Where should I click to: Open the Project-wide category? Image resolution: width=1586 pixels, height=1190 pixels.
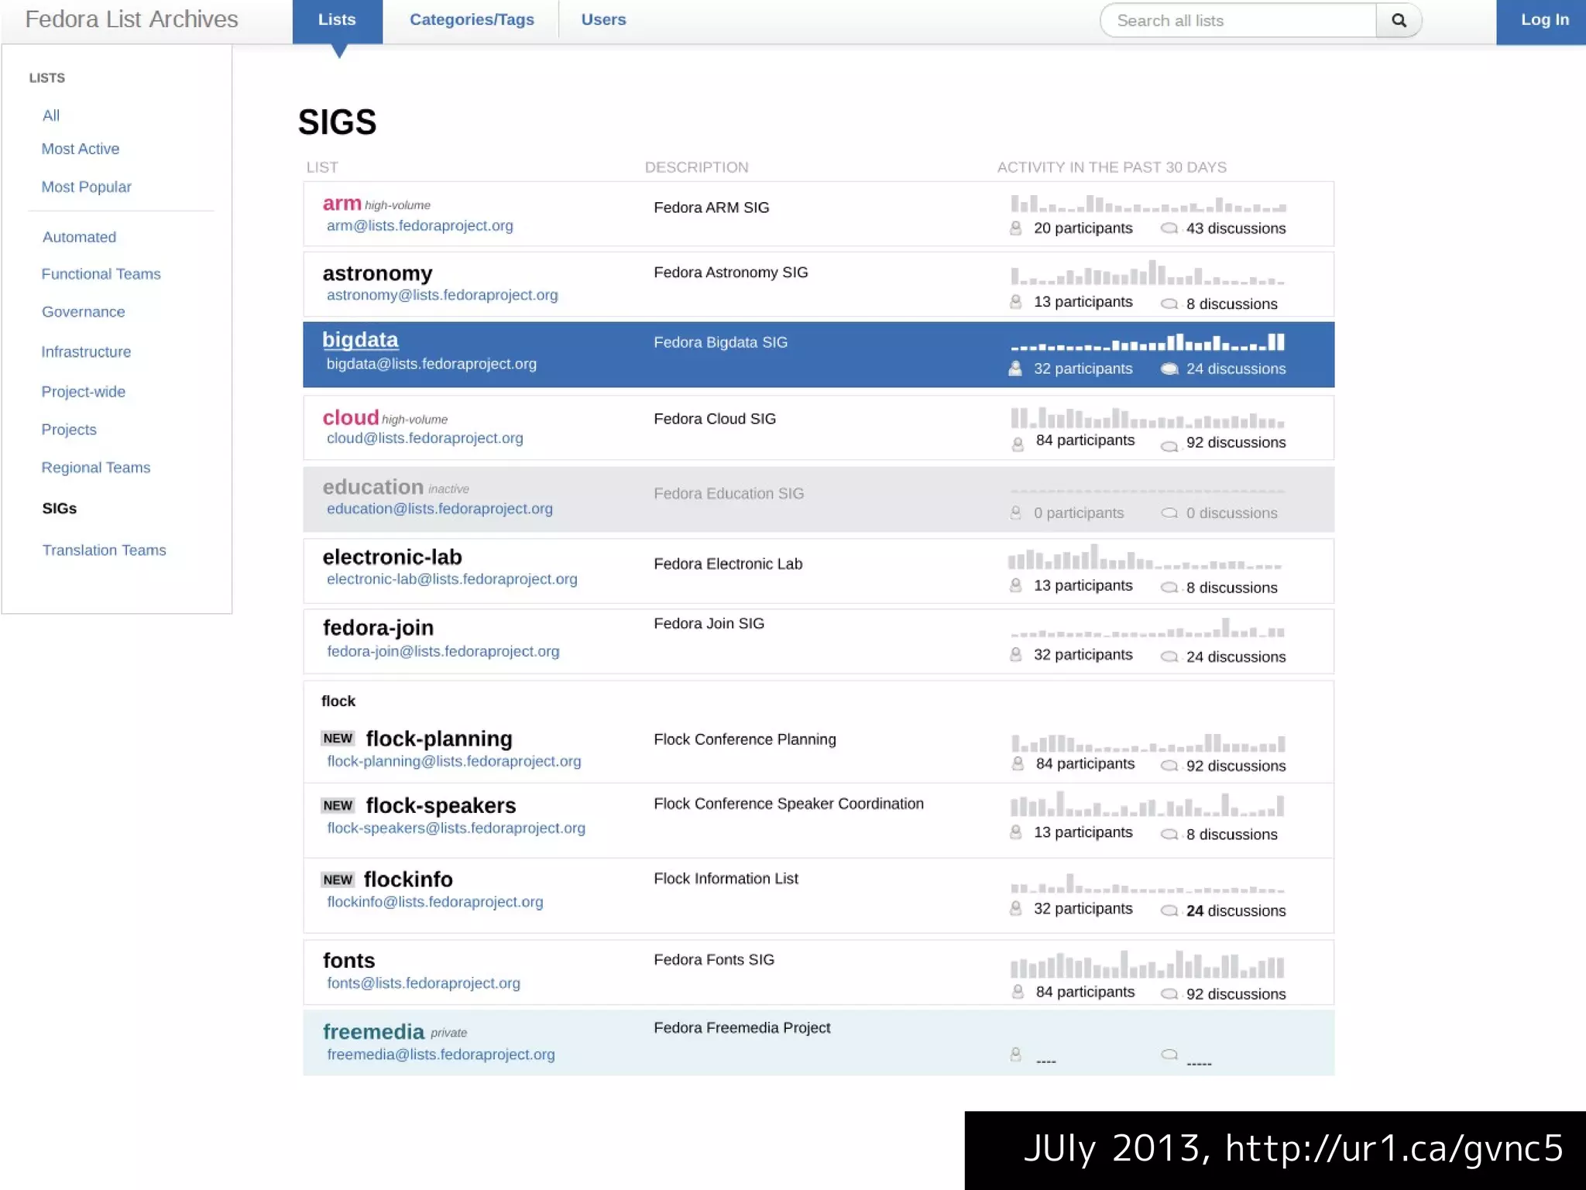[x=84, y=392]
